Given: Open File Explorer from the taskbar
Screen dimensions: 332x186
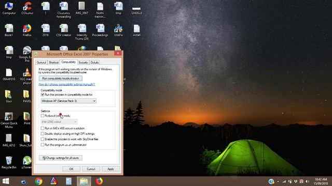Looking at the screenshot, I should click(x=84, y=181).
